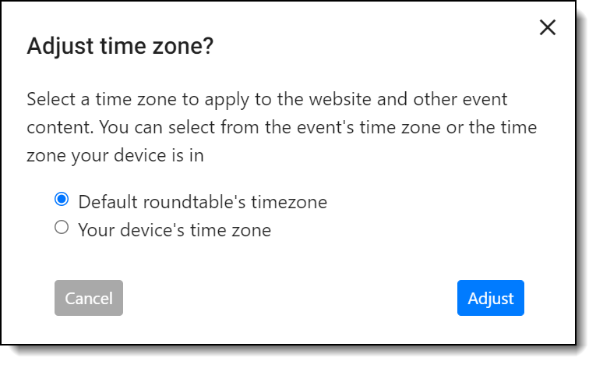
Task: Choose the roundtable default timezone option
Action: [62, 200]
